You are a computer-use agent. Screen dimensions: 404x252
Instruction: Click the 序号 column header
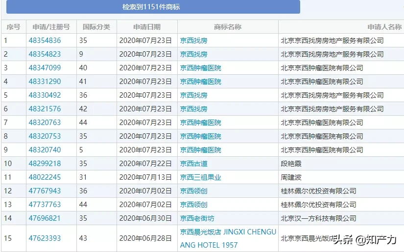(13, 27)
